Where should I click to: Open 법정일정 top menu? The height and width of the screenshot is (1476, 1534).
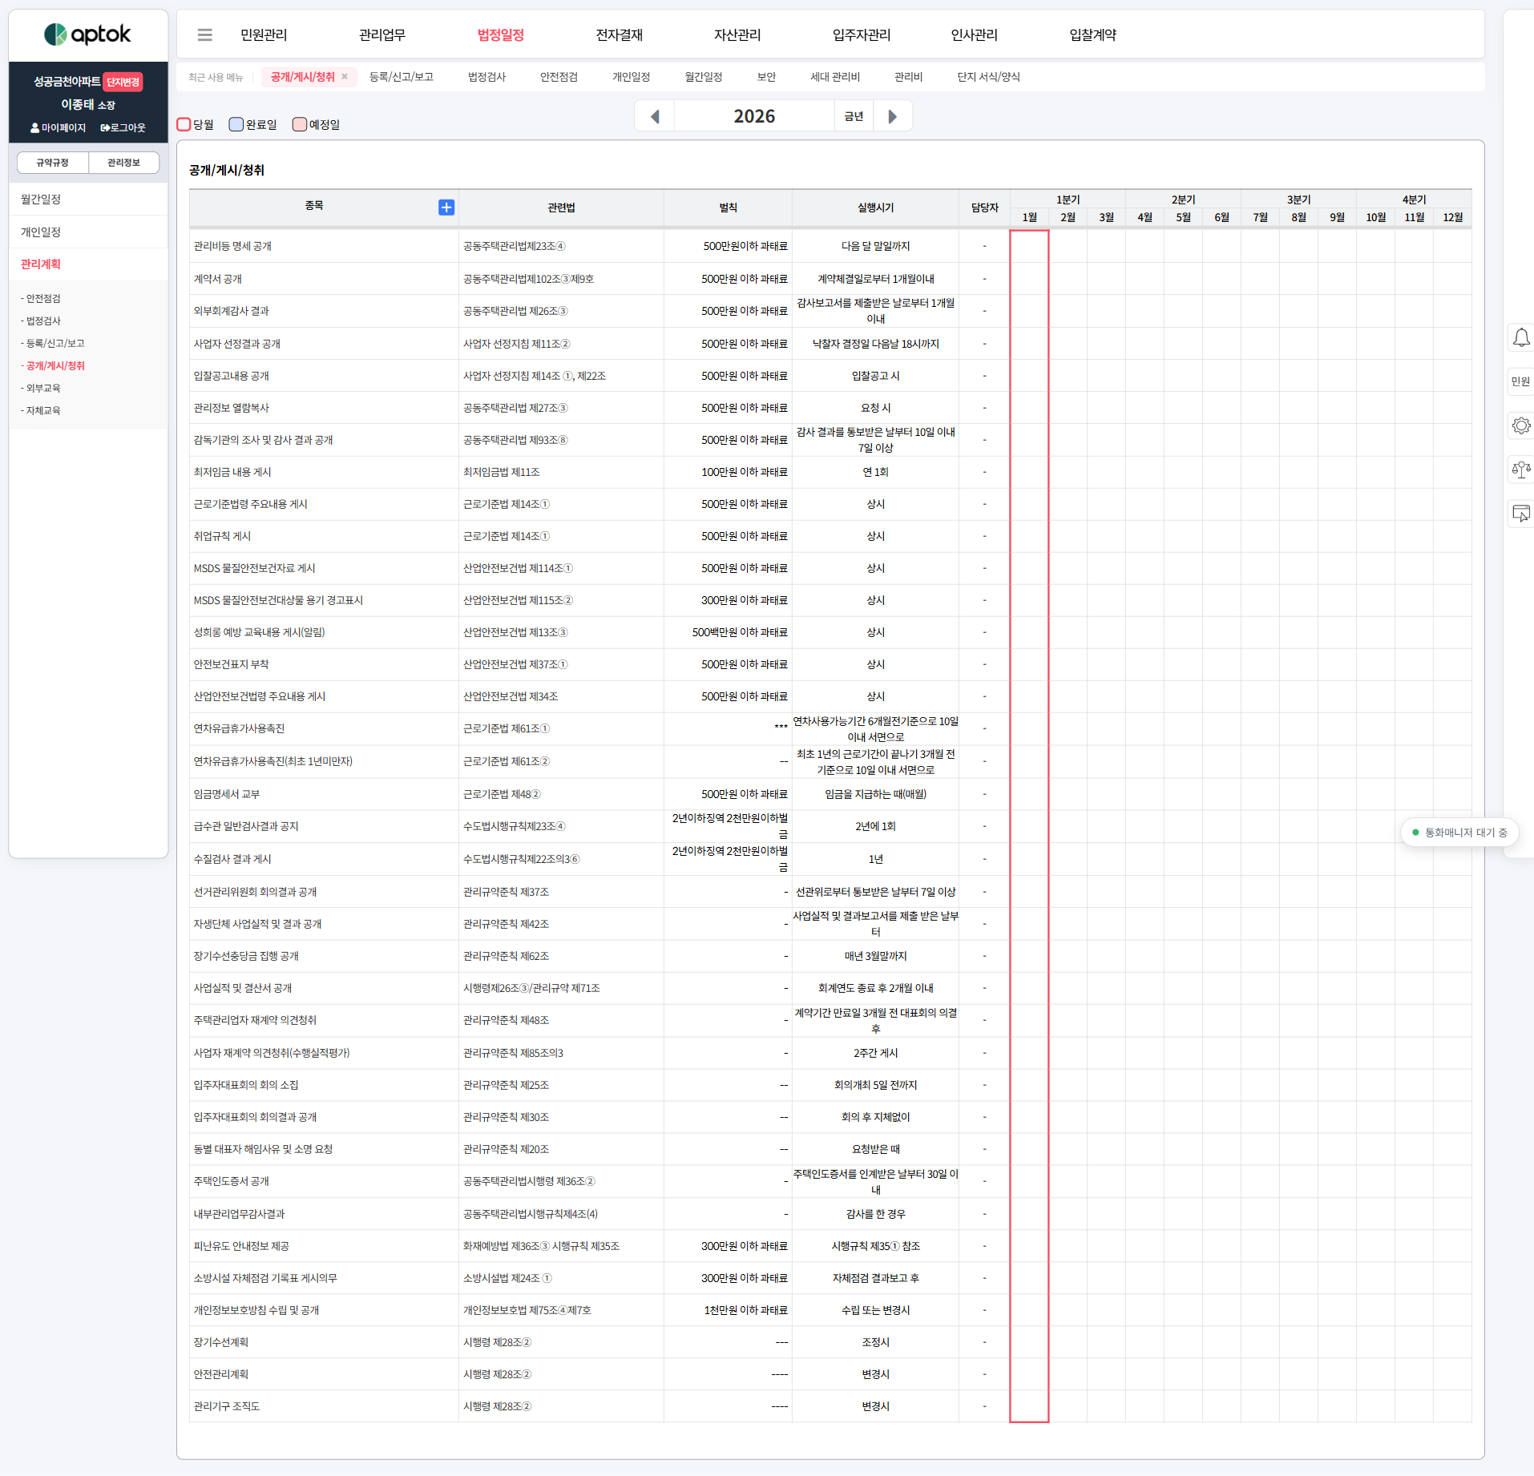[501, 34]
